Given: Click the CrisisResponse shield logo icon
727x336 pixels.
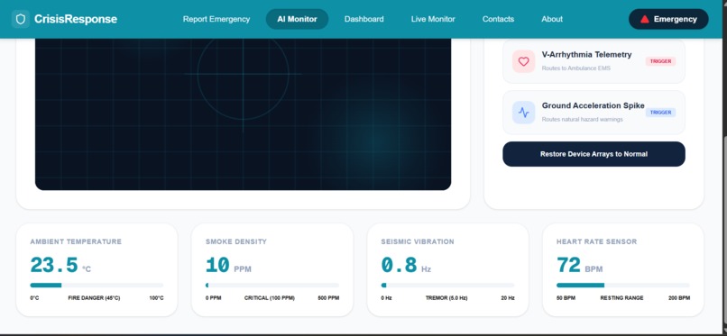Looking at the screenshot, I should click(21, 19).
